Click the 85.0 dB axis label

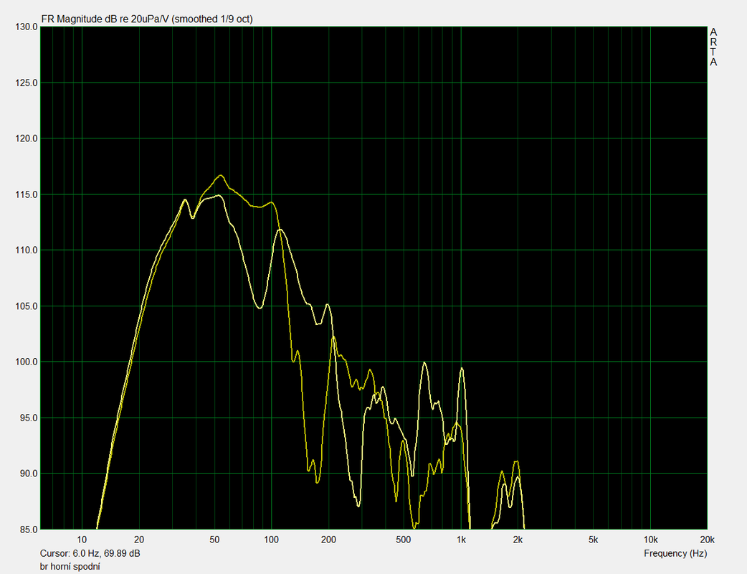[28, 530]
